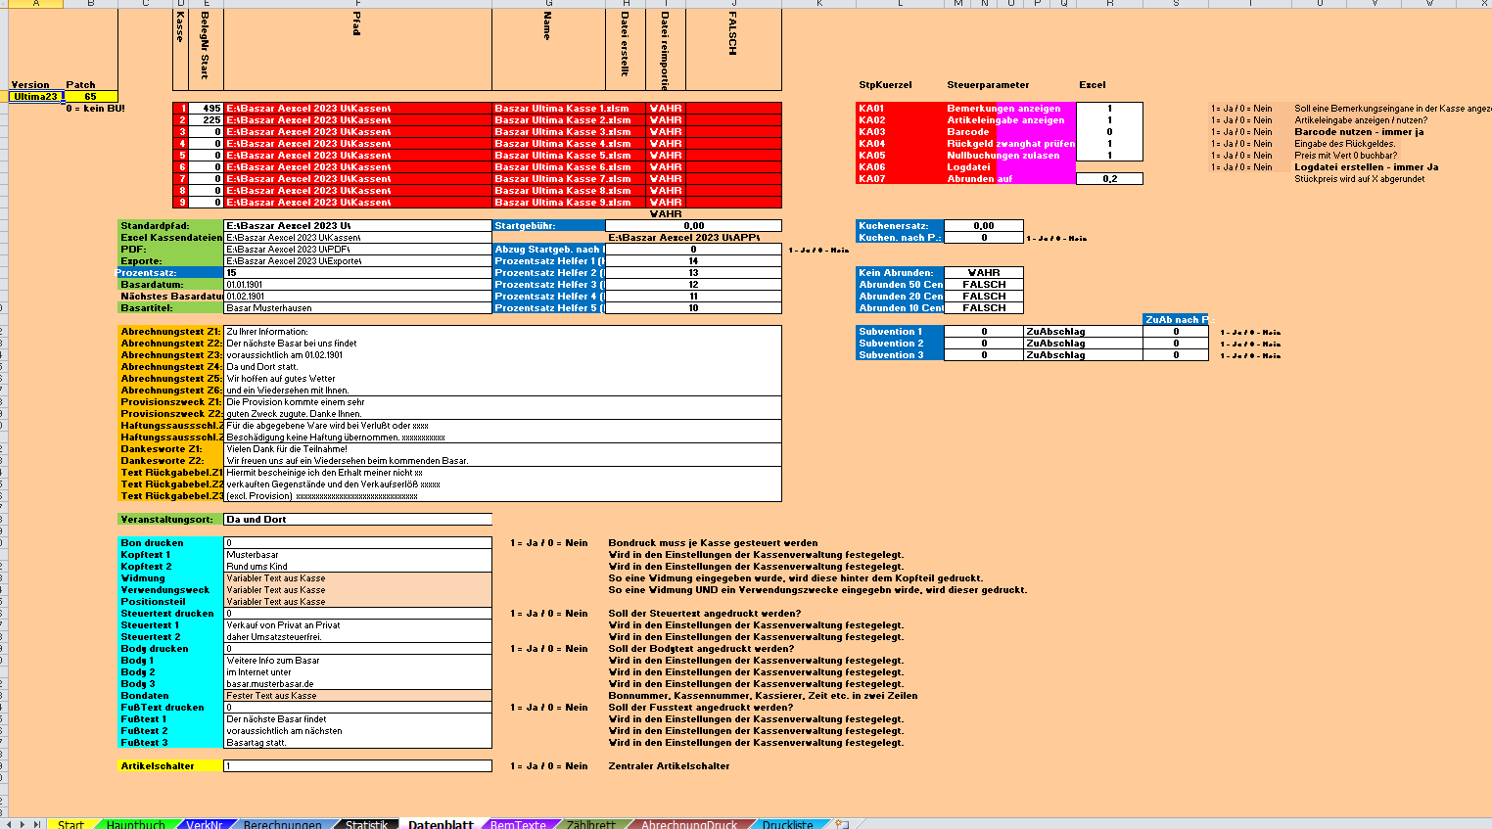Viewport: 1492px width, 829px height.
Task: Click the PDF path value cell
Action: (x=357, y=250)
